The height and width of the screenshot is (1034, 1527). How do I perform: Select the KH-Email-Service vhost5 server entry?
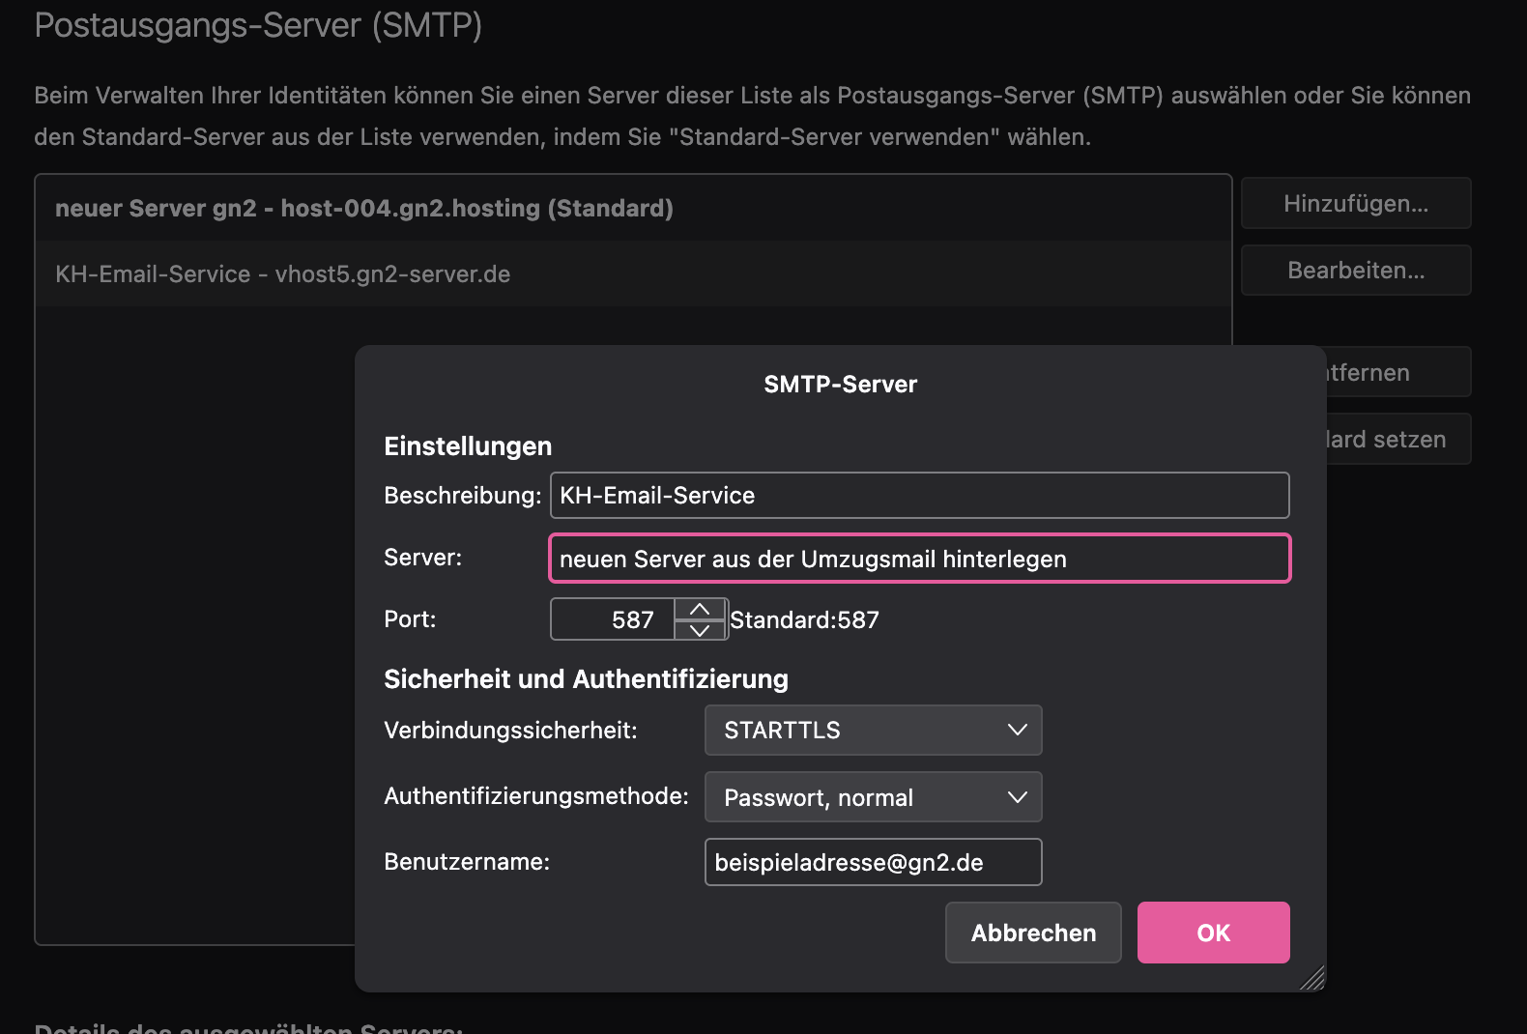(x=633, y=273)
